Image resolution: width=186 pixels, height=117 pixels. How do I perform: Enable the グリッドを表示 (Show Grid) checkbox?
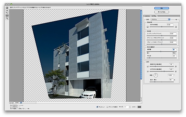(108, 107)
